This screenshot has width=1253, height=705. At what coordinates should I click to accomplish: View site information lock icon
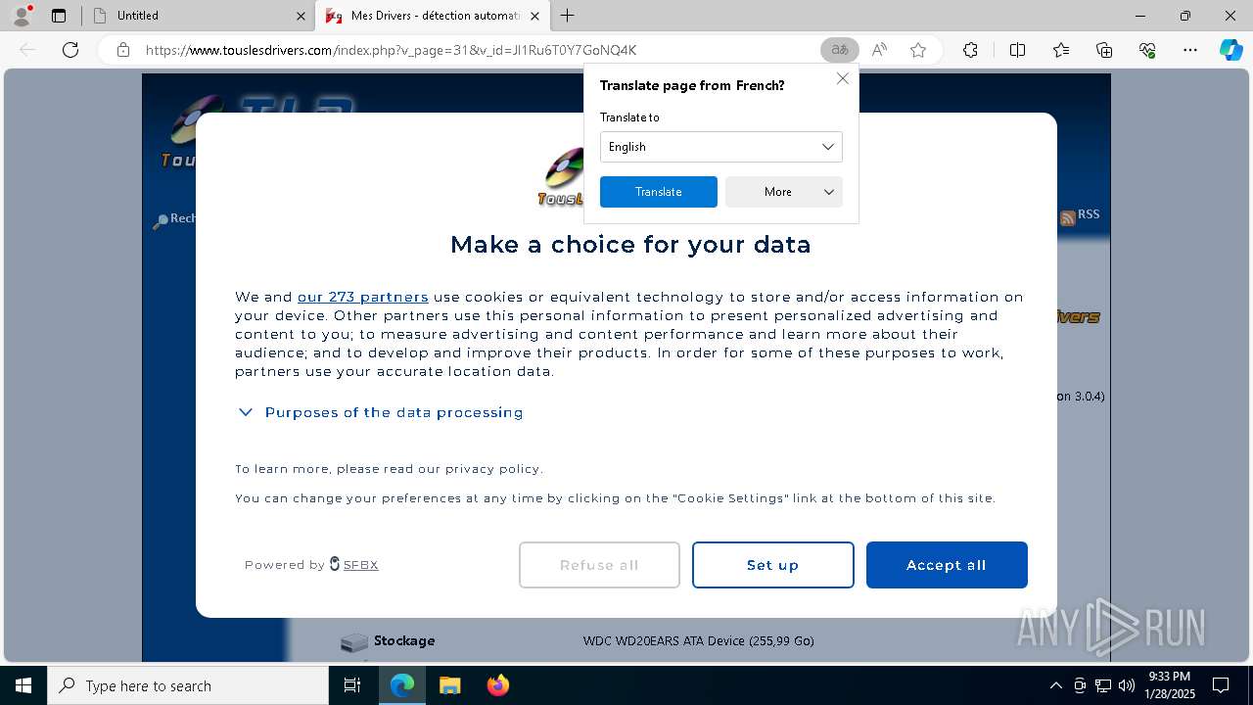123,50
